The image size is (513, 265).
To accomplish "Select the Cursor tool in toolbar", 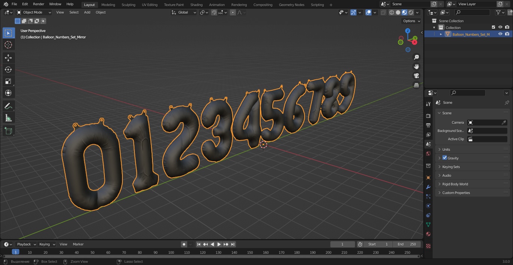I will tap(8, 45).
